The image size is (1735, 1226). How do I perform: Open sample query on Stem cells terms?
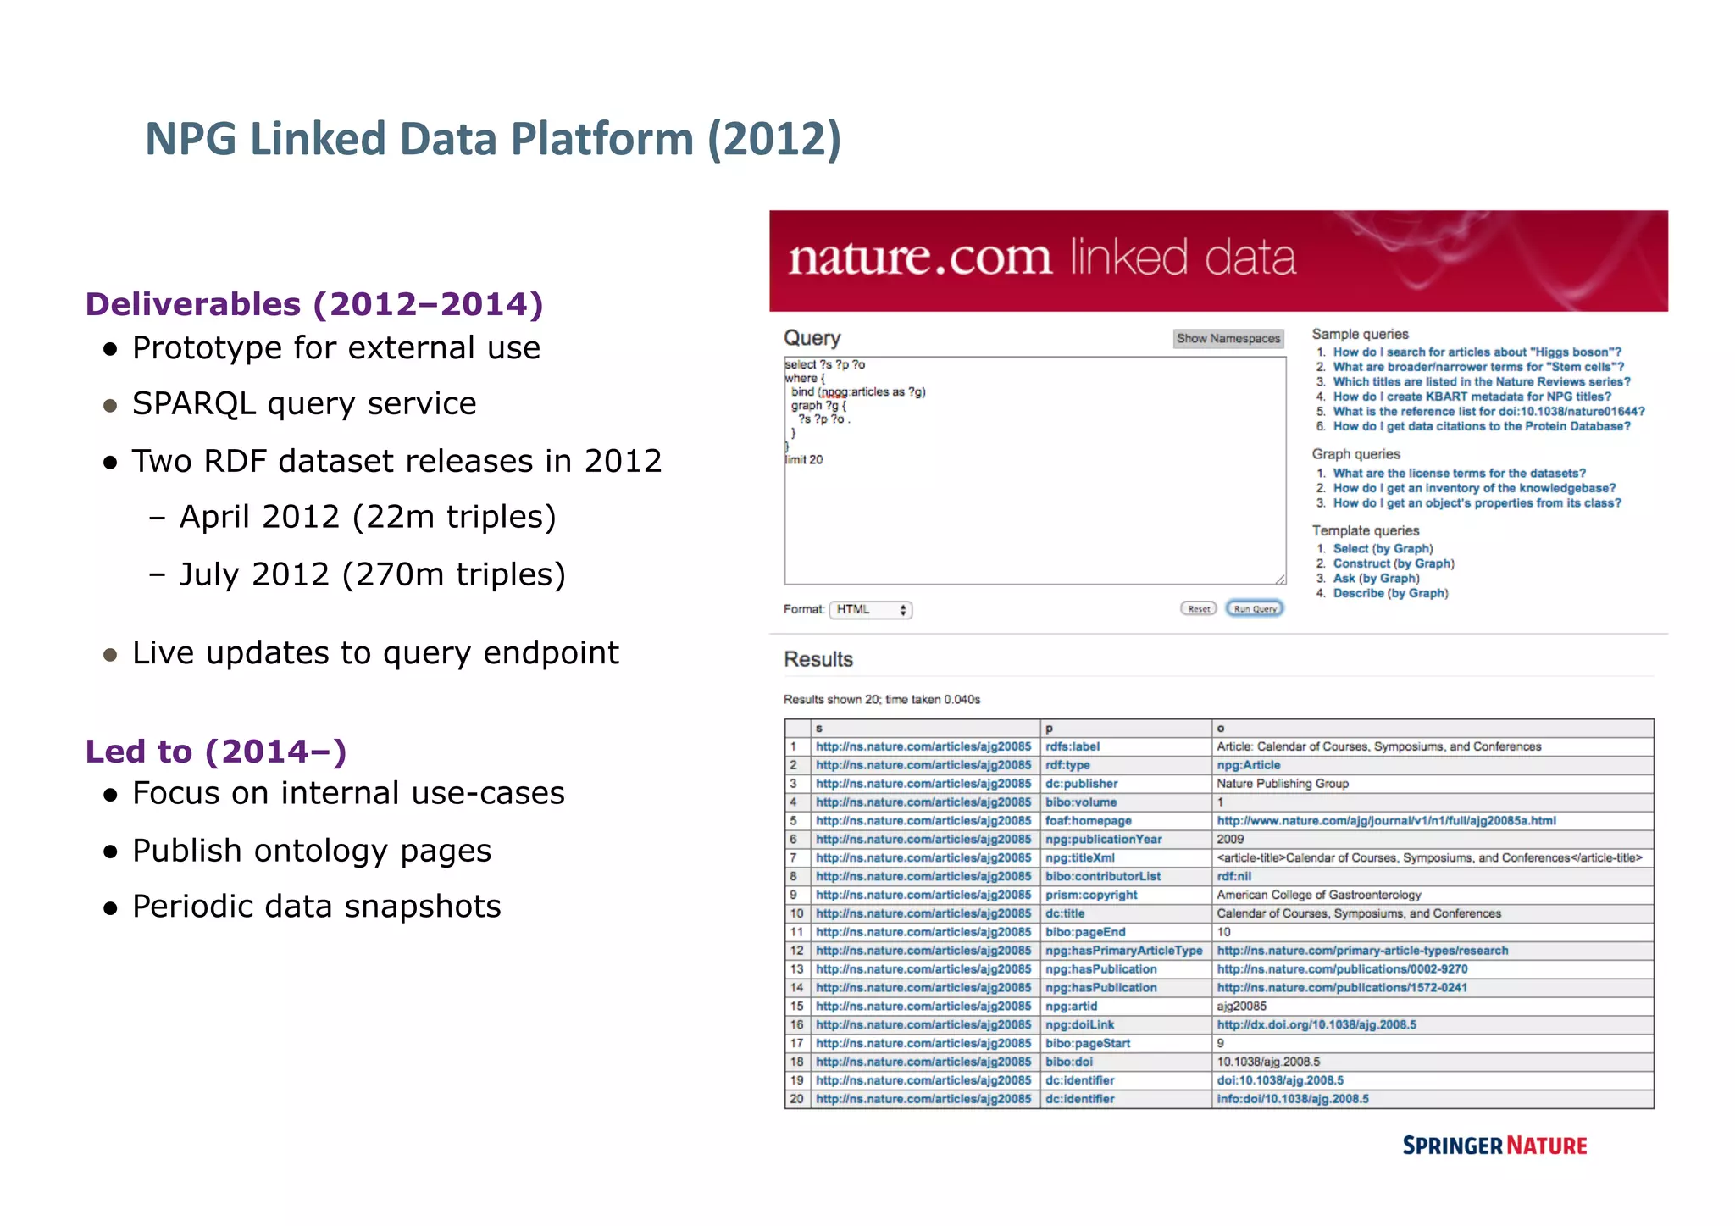(1478, 367)
